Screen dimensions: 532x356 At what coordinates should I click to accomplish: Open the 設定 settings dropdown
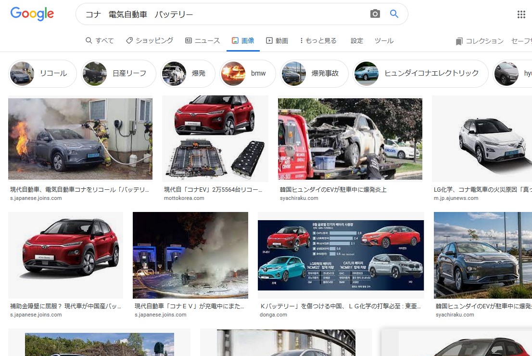[x=357, y=41]
